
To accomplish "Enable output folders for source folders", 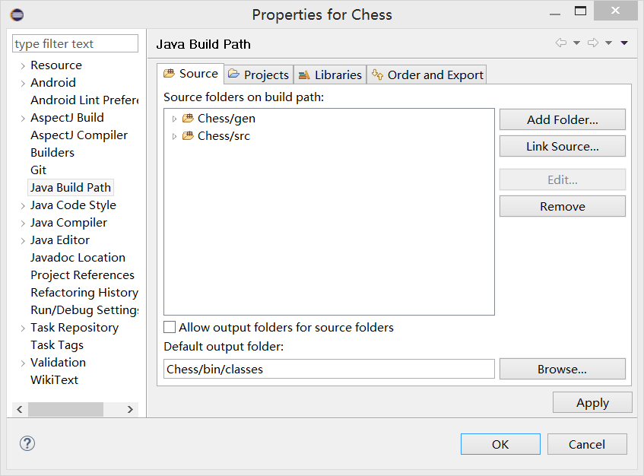I will pyautogui.click(x=169, y=327).
